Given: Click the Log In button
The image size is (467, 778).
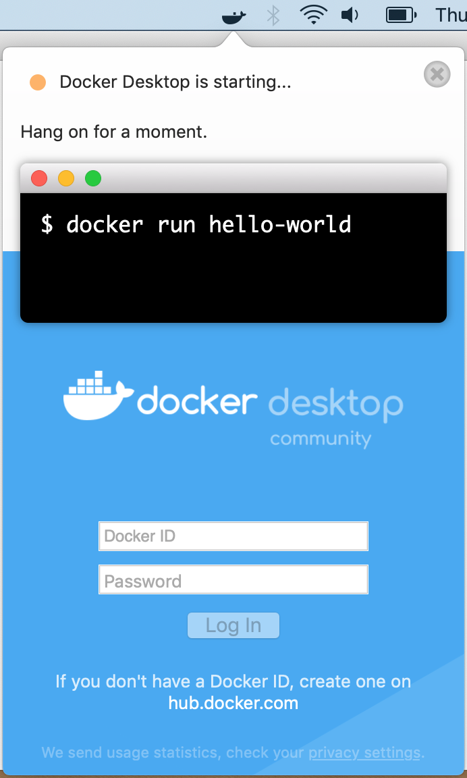Looking at the screenshot, I should pyautogui.click(x=233, y=625).
